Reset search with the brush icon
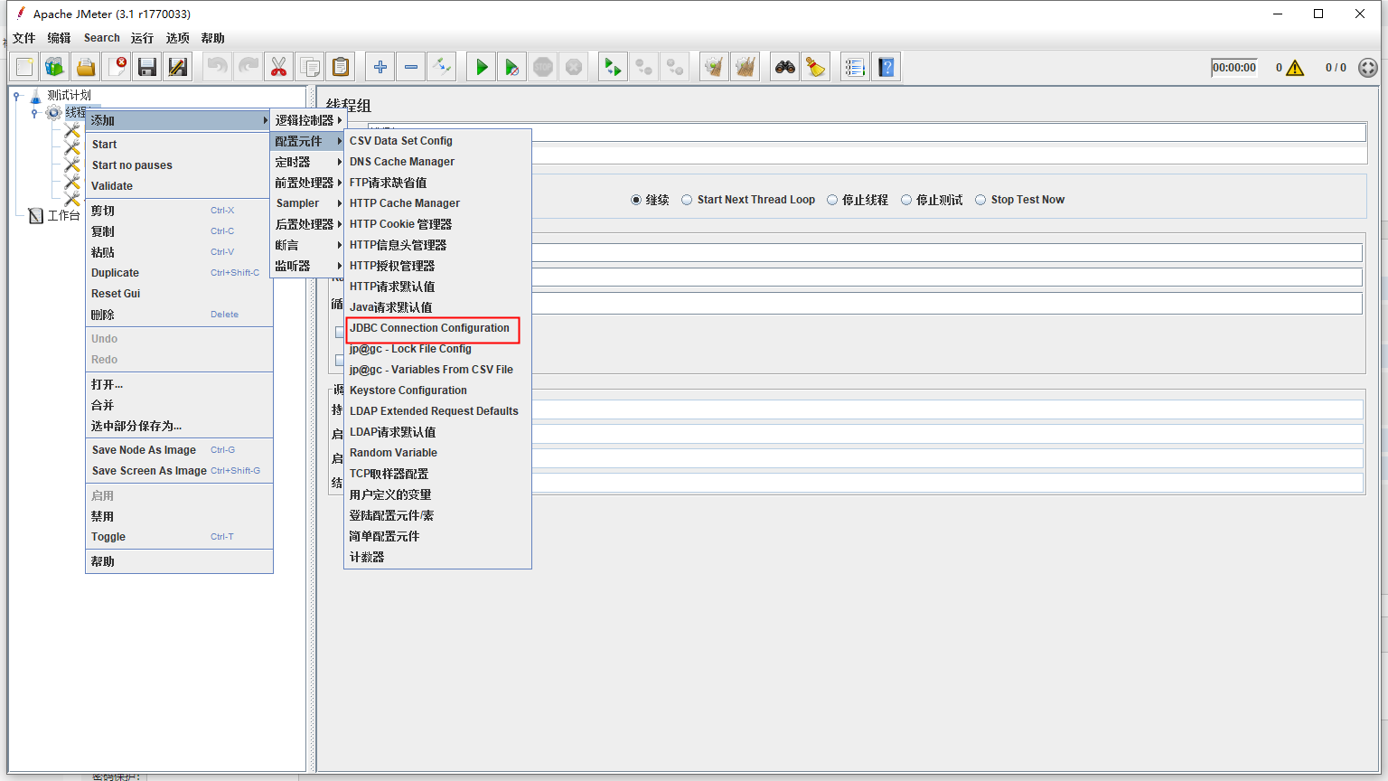The width and height of the screenshot is (1388, 781). tap(816, 67)
